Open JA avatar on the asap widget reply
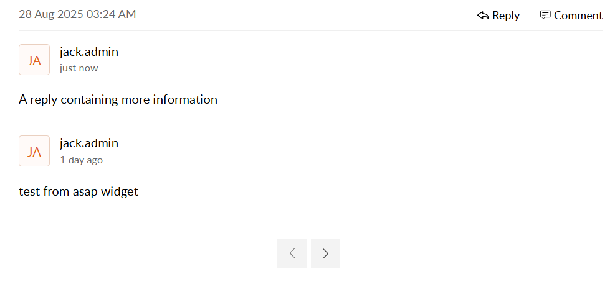The width and height of the screenshot is (615, 282). [x=34, y=151]
